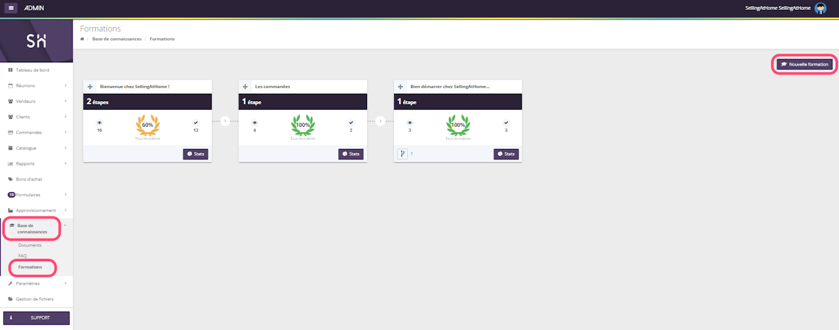839x330 pixels.
Task: Click the SH logo in sidebar
Action: point(36,41)
